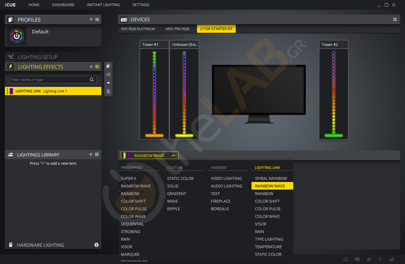Open 24-hour phone support icon
Image resolution: width=405 pixels, height=264 pixels.
coord(346,259)
